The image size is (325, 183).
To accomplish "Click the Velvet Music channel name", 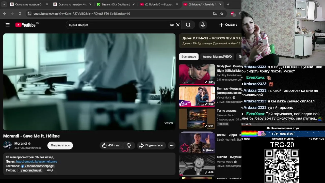I will 224,98.
